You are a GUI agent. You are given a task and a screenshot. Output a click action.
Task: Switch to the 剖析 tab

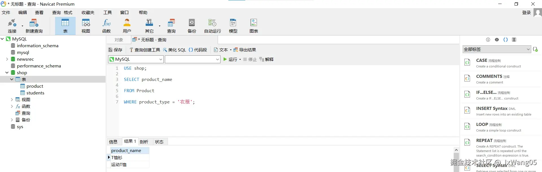pos(144,142)
